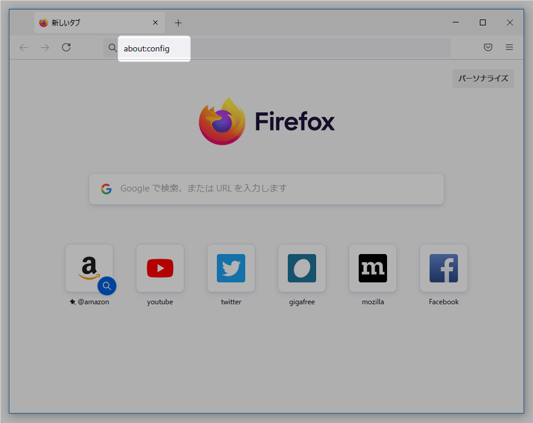Focus the Google search box on page
The width and height of the screenshot is (533, 423).
(x=266, y=189)
